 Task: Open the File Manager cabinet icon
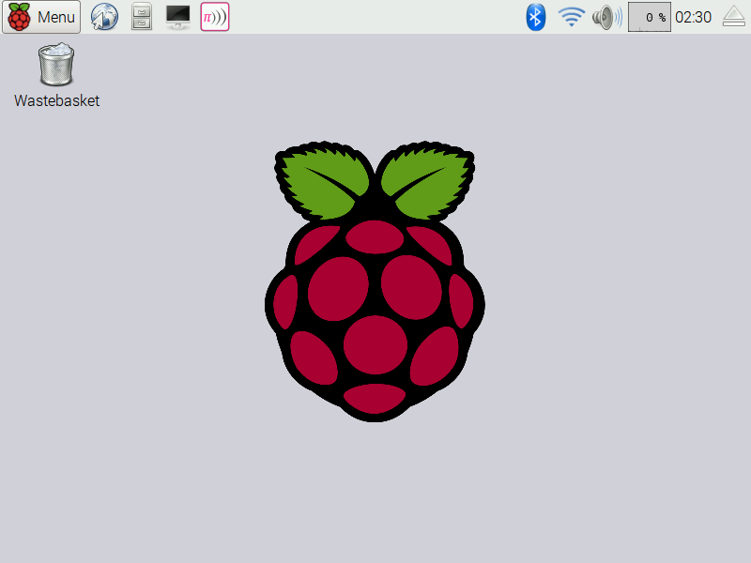click(x=142, y=17)
